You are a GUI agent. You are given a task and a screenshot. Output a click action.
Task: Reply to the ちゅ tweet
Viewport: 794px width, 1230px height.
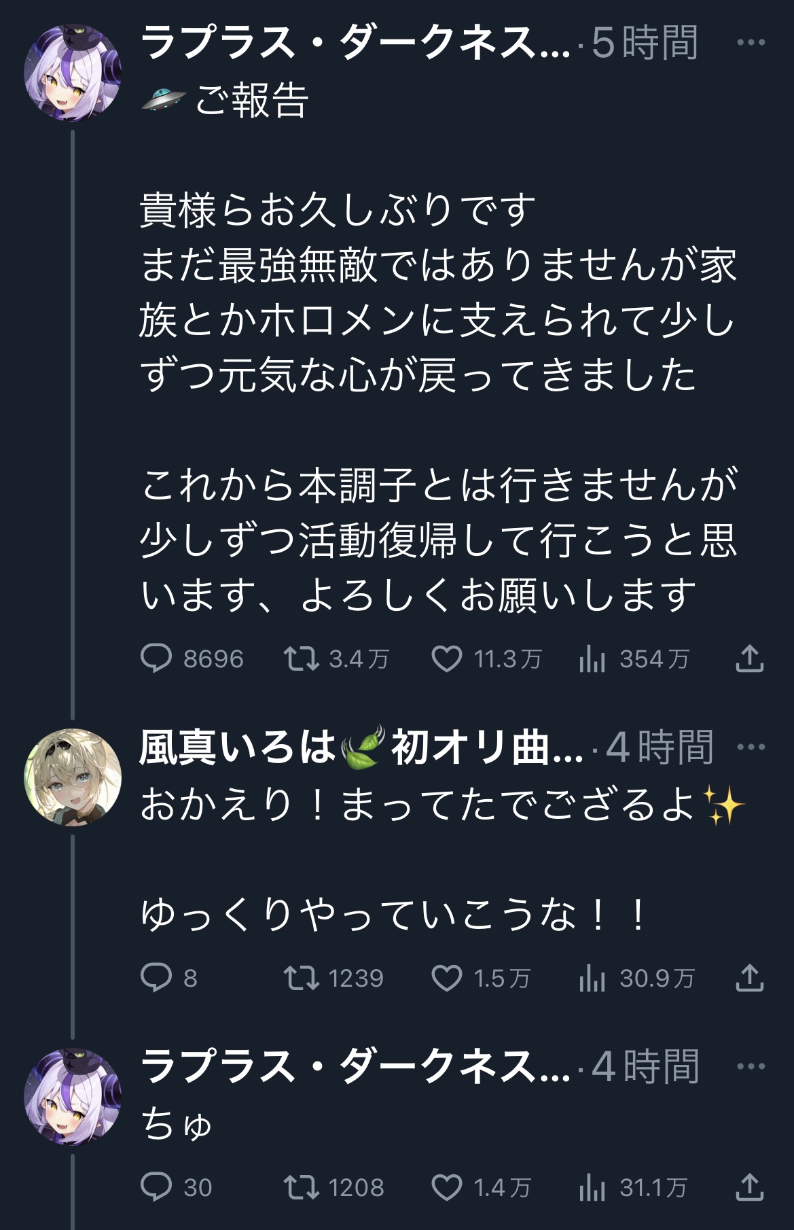click(x=156, y=1187)
